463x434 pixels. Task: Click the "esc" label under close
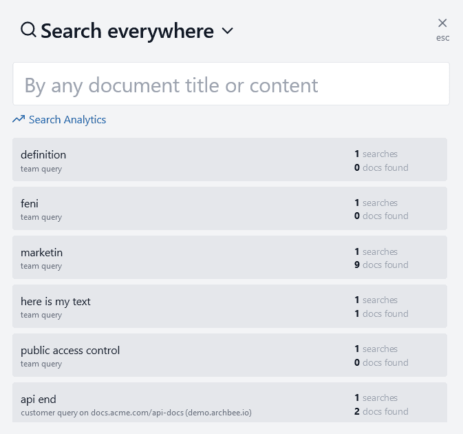click(442, 38)
